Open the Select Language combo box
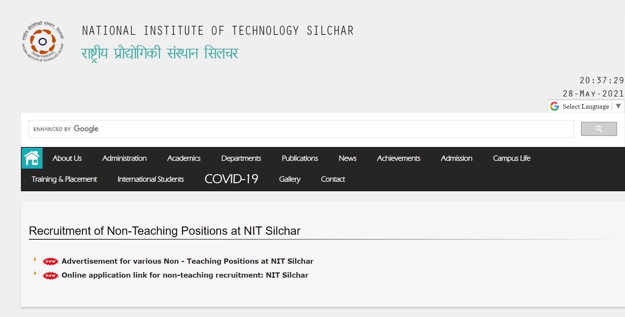 pyautogui.click(x=586, y=106)
